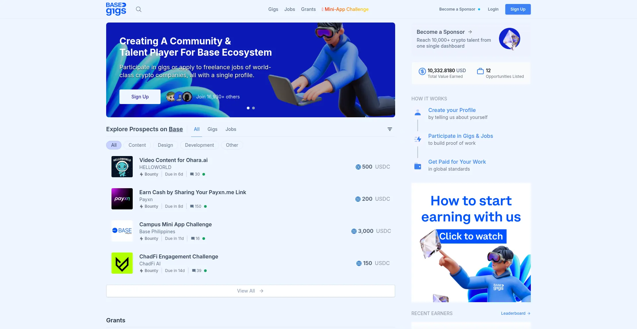Switch to the Gigs tab in Explore Prospects
The width and height of the screenshot is (637, 329).
point(212,129)
